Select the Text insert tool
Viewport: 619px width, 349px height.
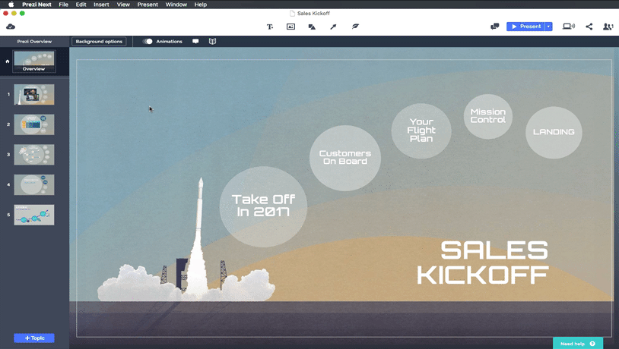tap(269, 27)
